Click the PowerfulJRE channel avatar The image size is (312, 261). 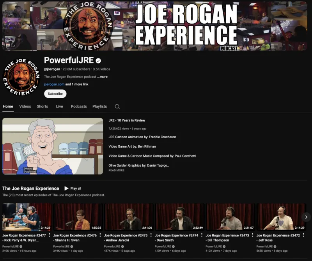point(20,75)
